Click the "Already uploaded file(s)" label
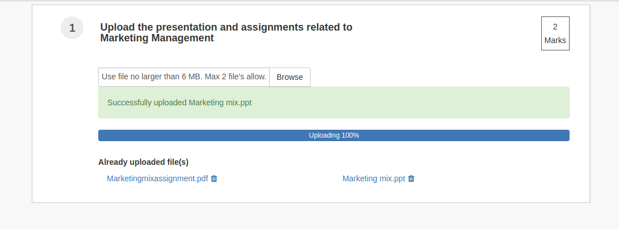This screenshot has width=619, height=230. [143, 162]
